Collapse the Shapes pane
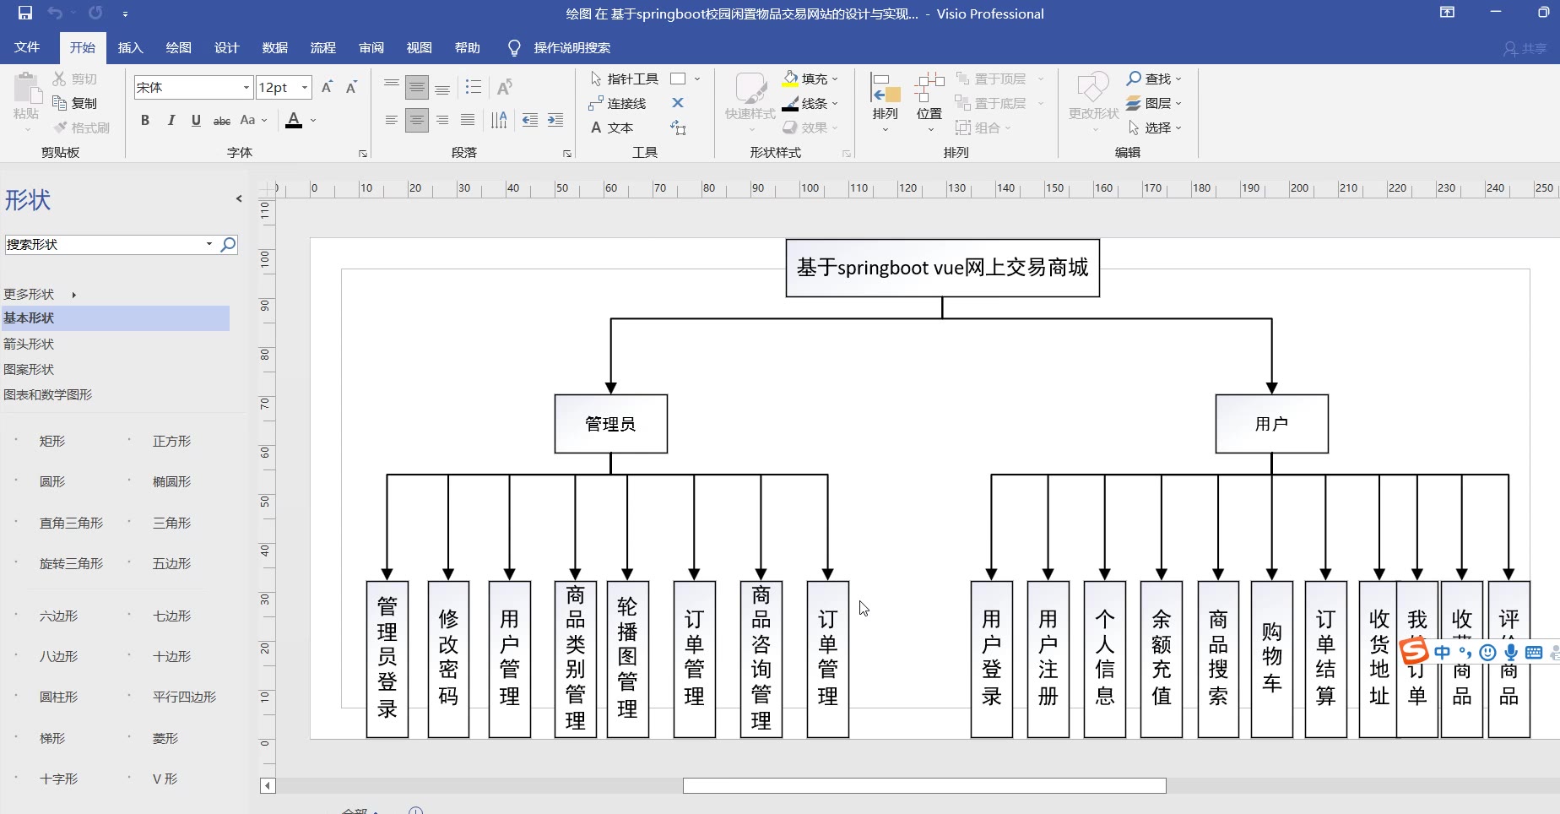 239,198
